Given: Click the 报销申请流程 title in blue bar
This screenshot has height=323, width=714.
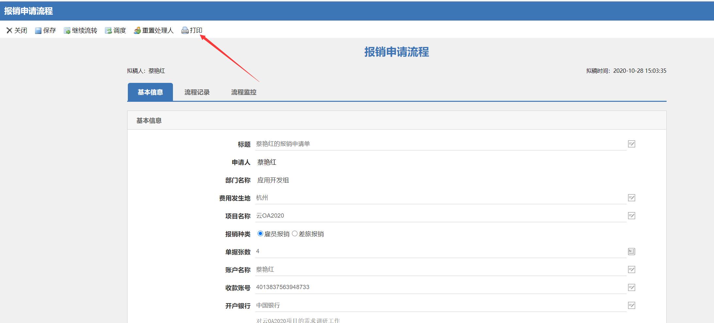Looking at the screenshot, I should 28,11.
